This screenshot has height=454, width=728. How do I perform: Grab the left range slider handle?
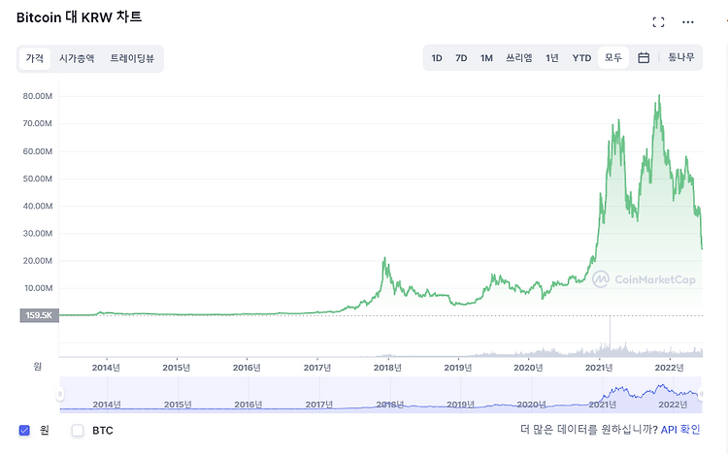pyautogui.click(x=60, y=395)
